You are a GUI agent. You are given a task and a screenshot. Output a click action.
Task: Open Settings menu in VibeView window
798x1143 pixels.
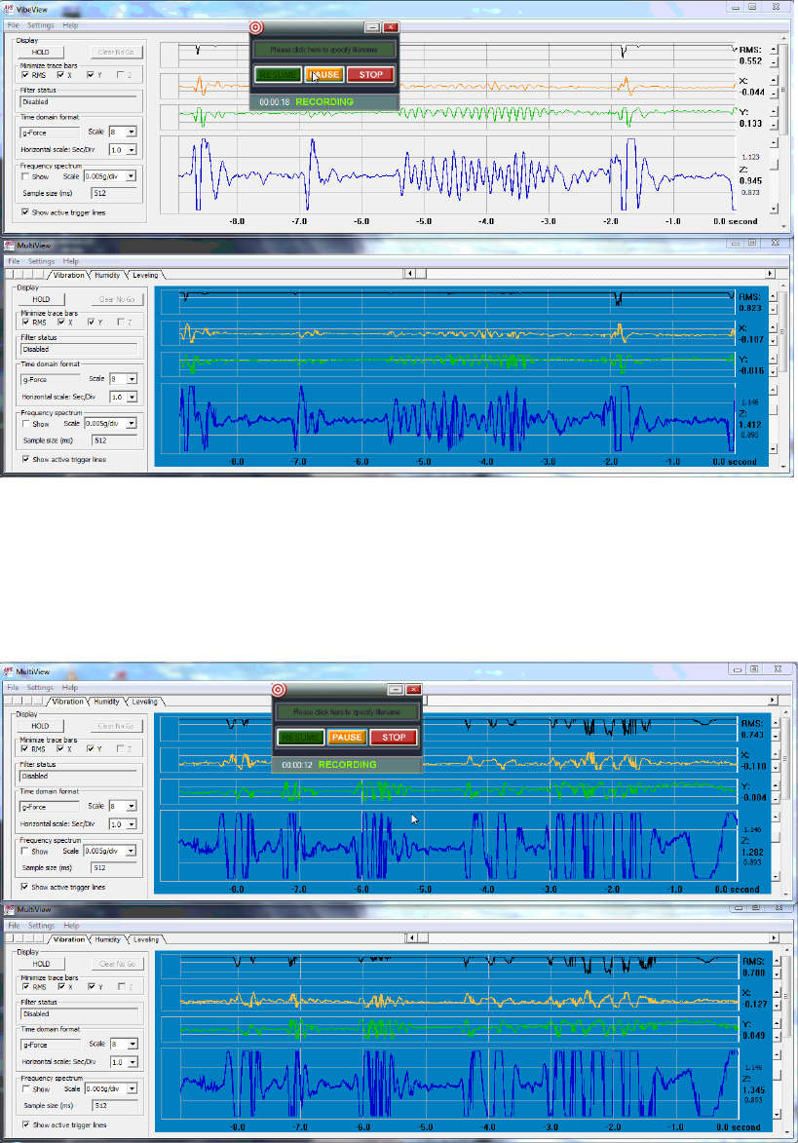click(x=41, y=25)
